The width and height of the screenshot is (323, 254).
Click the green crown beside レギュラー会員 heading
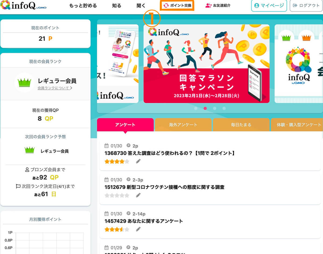tap(24, 83)
